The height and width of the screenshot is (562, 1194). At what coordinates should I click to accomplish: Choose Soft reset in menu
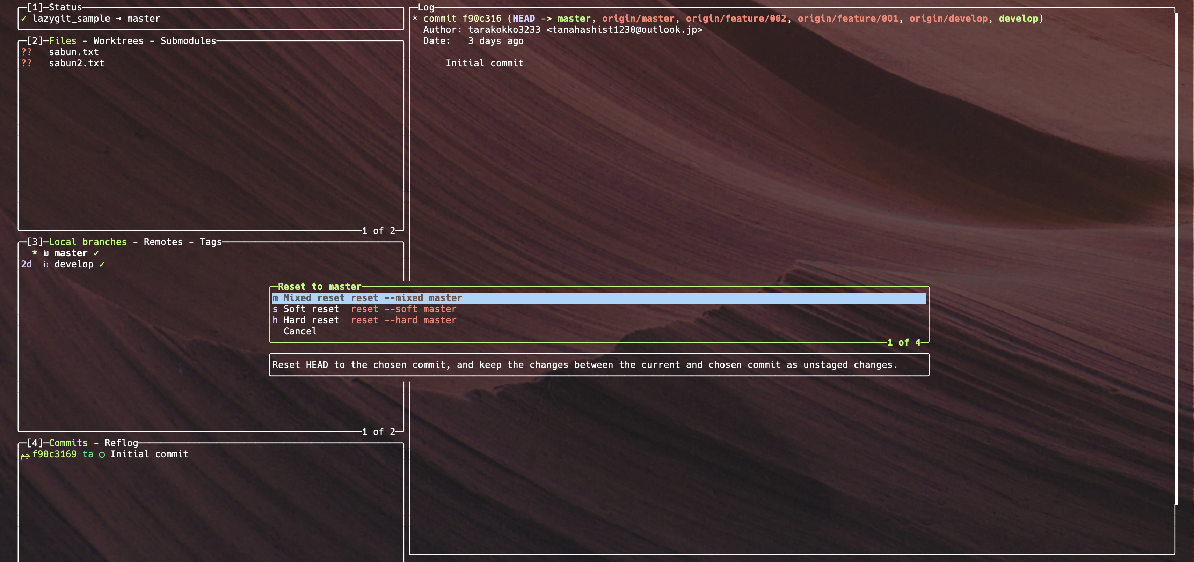311,309
